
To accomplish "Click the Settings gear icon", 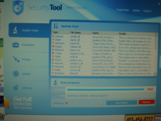I will [16, 87].
